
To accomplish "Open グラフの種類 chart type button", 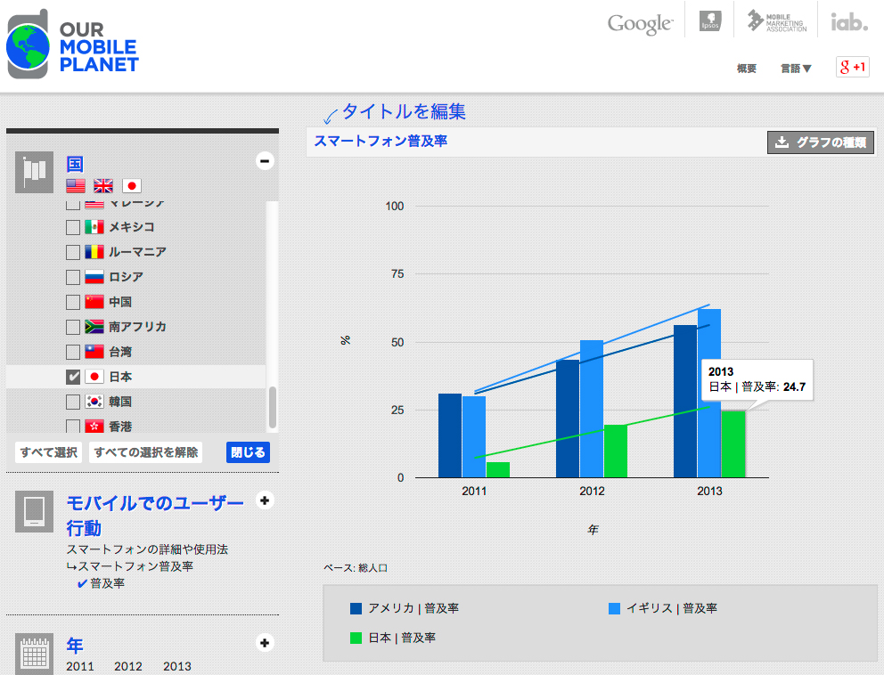I will [821, 142].
